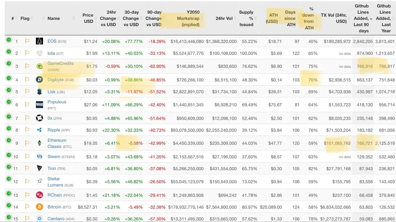Expand Digibyte row using green plus icon
The width and height of the screenshot is (396, 222).
9,78
